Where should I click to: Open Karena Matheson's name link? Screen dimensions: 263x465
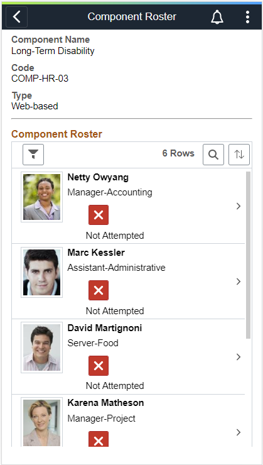[105, 403]
